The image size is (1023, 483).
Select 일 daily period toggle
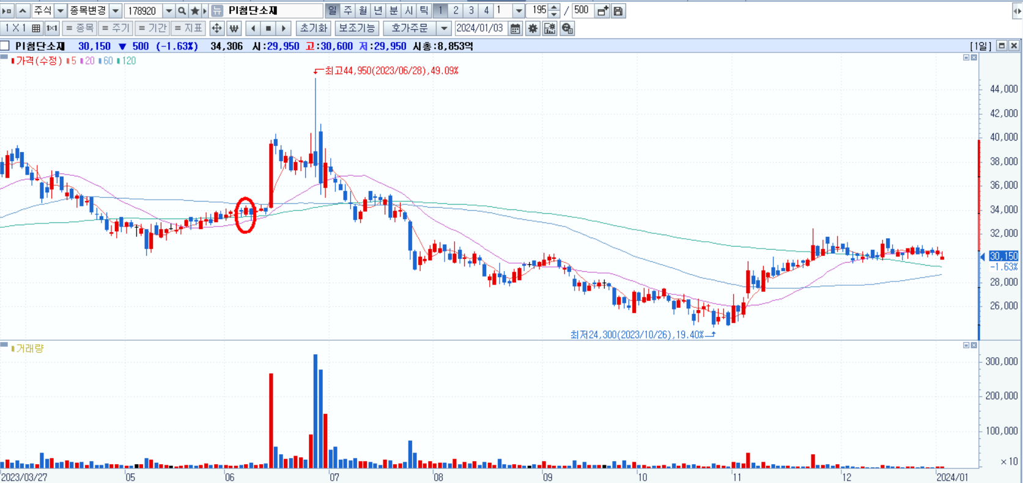click(332, 11)
